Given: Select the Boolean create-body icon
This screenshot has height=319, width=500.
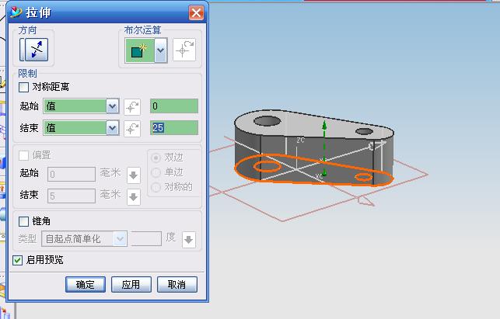Looking at the screenshot, I should click(140, 50).
